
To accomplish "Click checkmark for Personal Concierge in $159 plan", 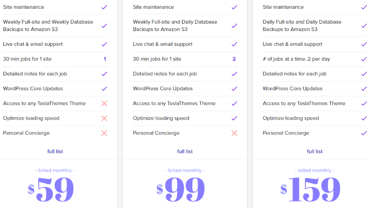I will (x=364, y=133).
